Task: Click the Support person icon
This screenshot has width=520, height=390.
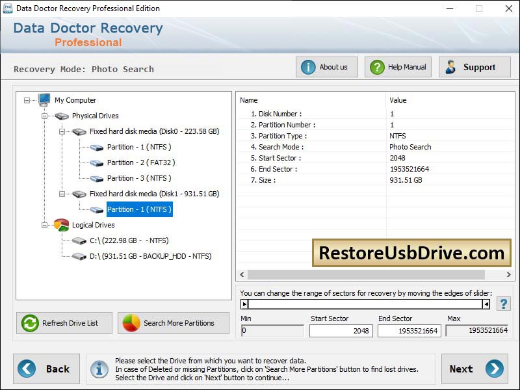Action: point(450,66)
